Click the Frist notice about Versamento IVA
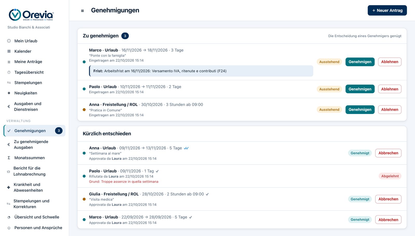The height and width of the screenshot is (236, 415). click(201, 71)
